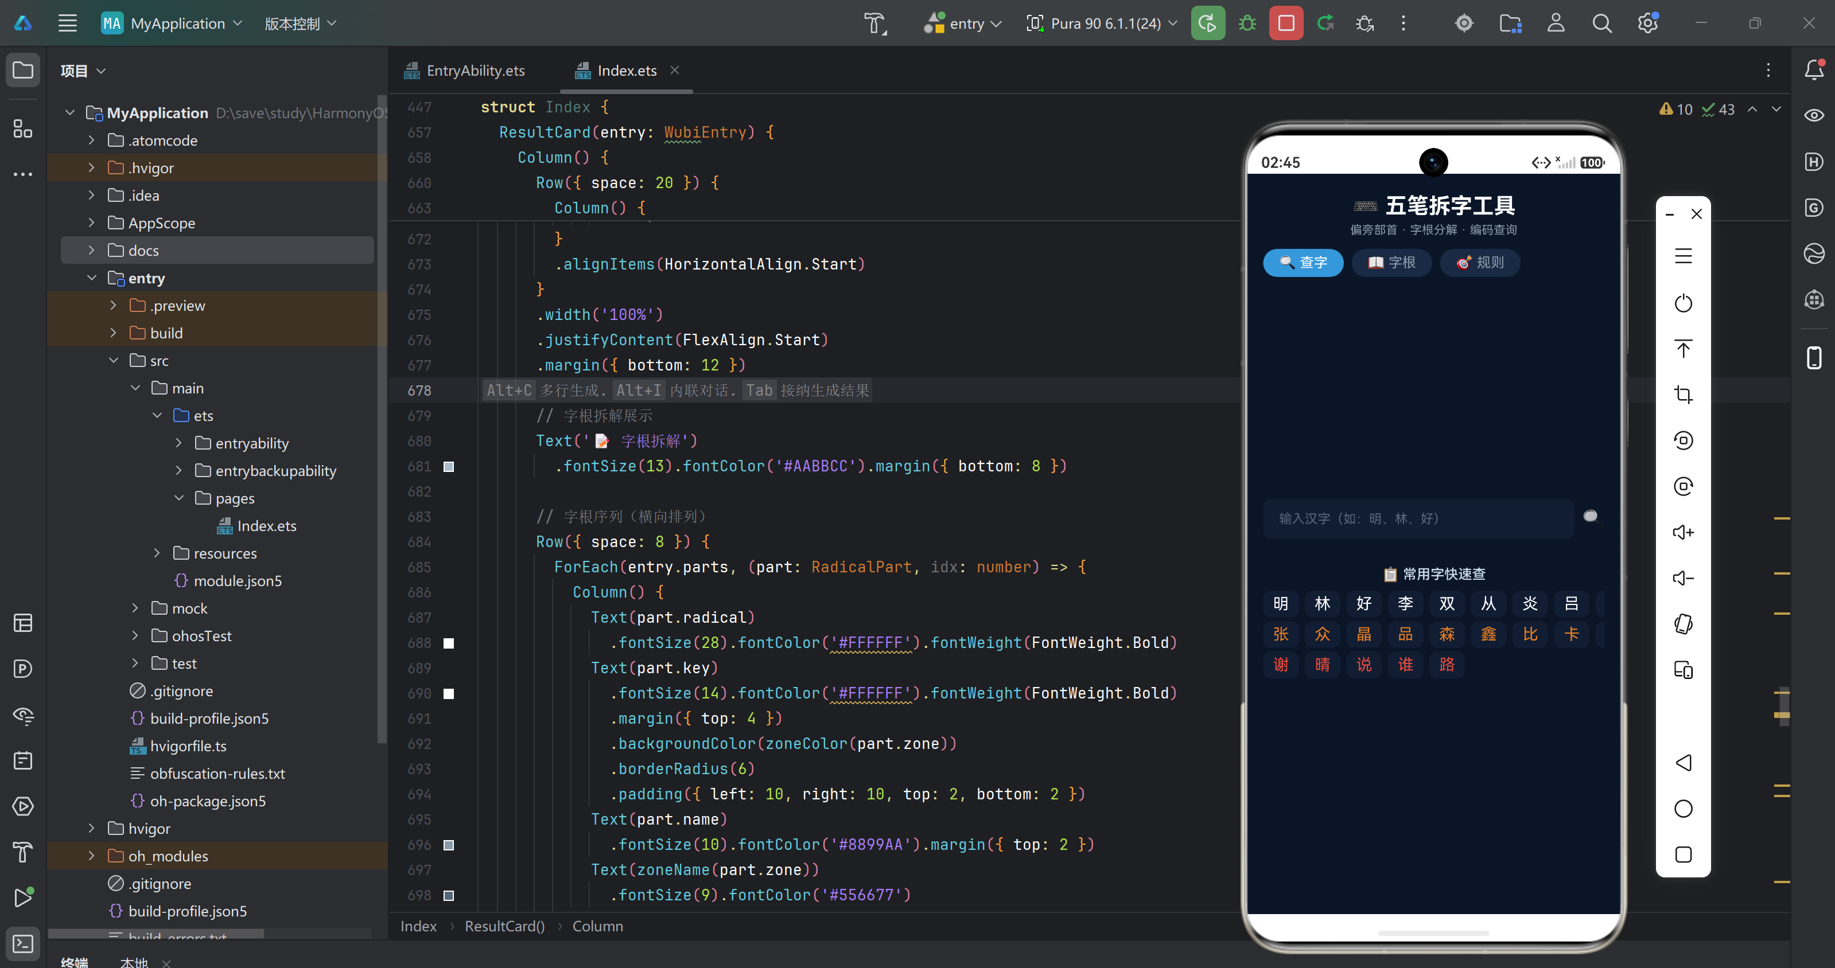Select 字根 tab in the phone app

(1391, 263)
